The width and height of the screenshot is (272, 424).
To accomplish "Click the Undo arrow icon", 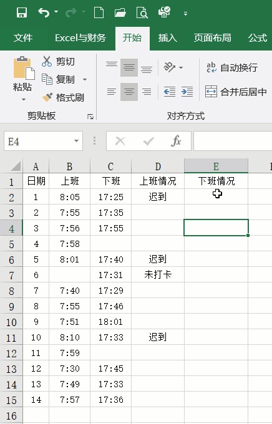I will (x=44, y=12).
